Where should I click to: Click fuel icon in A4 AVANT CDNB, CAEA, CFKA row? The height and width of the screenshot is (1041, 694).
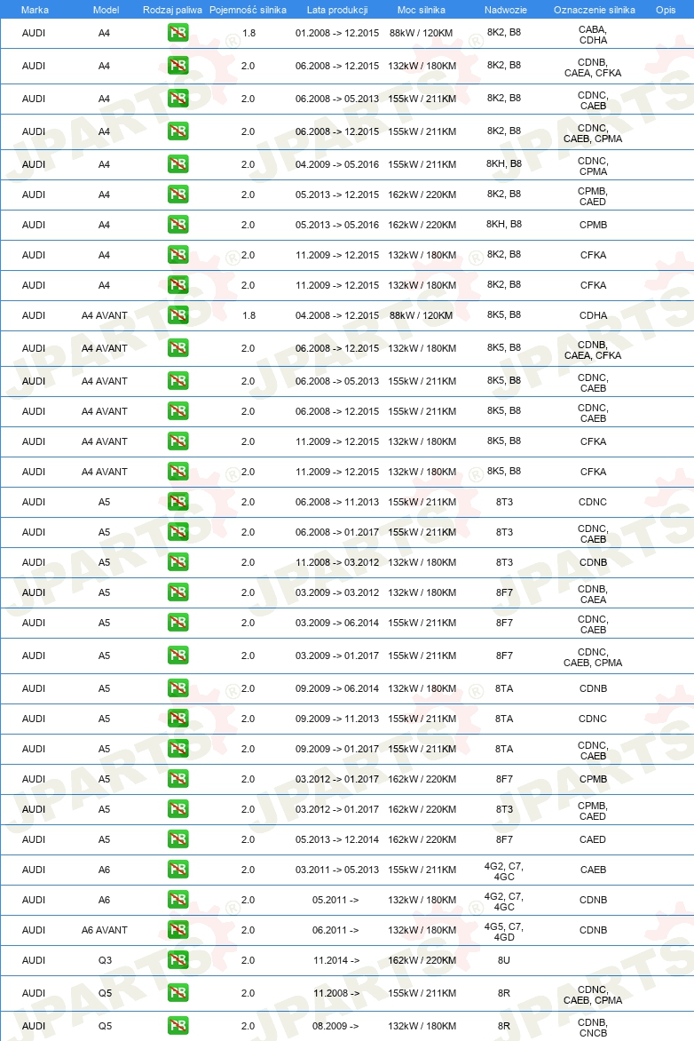pos(177,348)
